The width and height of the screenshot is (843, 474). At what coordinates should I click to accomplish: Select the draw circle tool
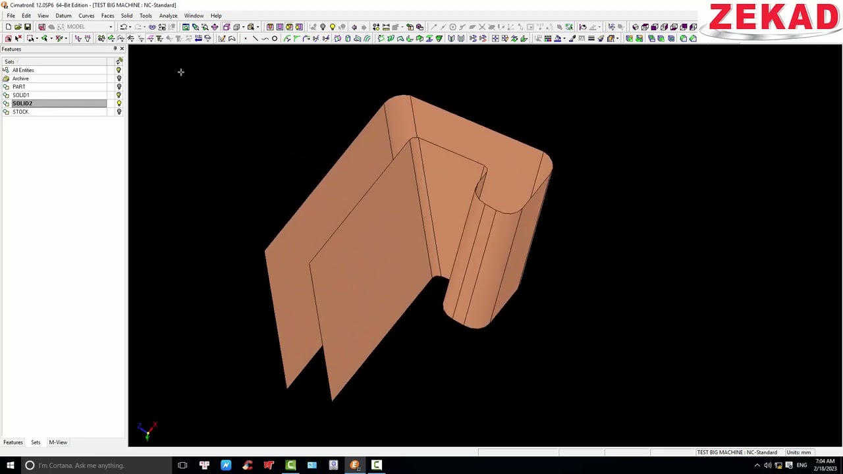(x=275, y=38)
